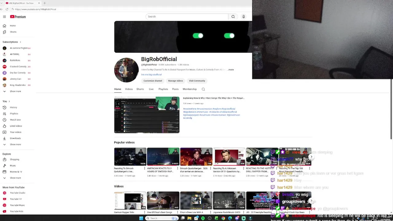Click the magnifier search button
The height and width of the screenshot is (221, 393).
pyautogui.click(x=233, y=17)
